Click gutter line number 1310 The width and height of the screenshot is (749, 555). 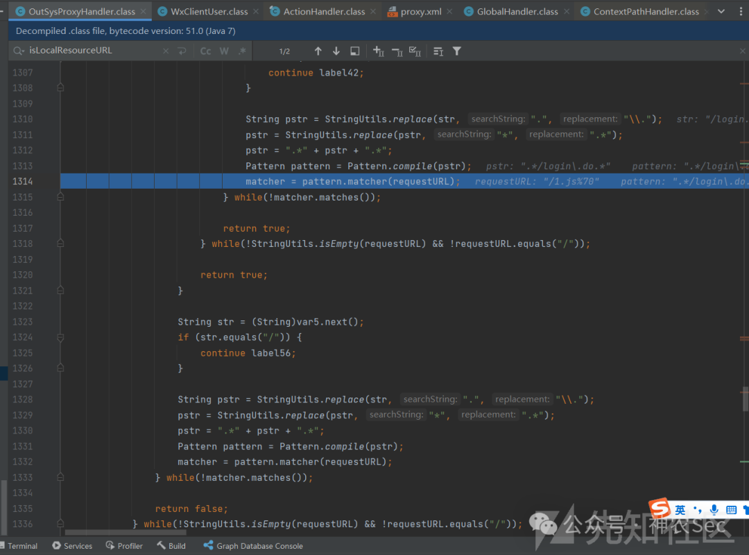click(x=22, y=119)
